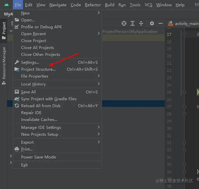Toggle fold marker at line 25
The width and height of the screenshot is (199, 189).
pos(184,92)
